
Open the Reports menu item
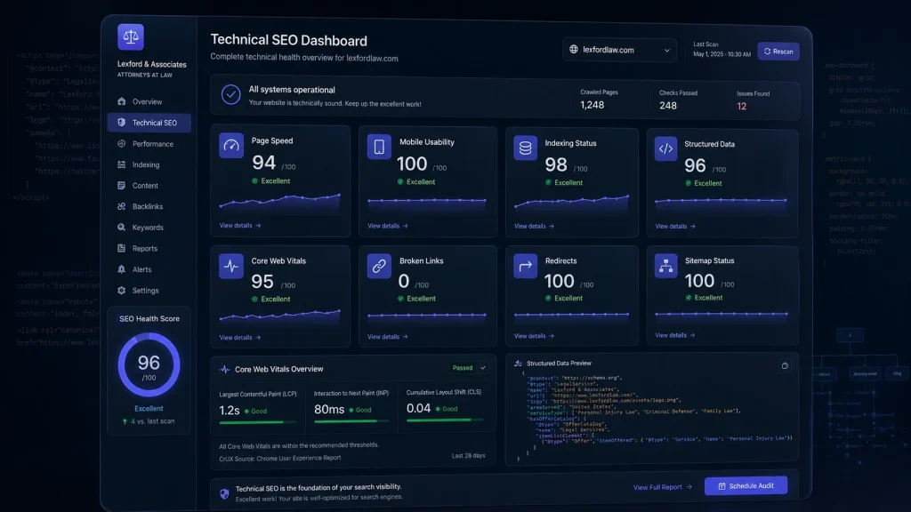[149, 248]
